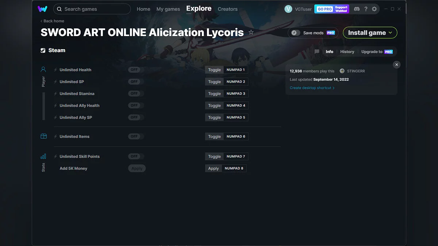Click the back arrow beside Back home
The height and width of the screenshot is (246, 438).
41,21
